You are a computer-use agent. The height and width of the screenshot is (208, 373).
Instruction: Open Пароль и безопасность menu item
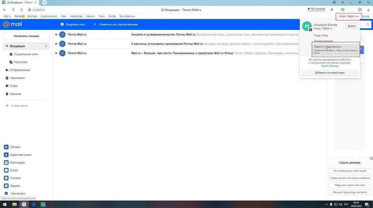click(336, 49)
